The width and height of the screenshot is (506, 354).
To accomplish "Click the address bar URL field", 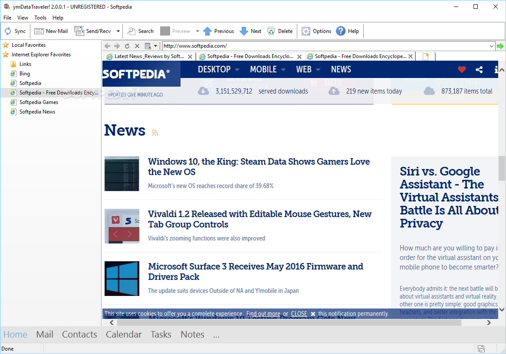I will click(x=325, y=46).
